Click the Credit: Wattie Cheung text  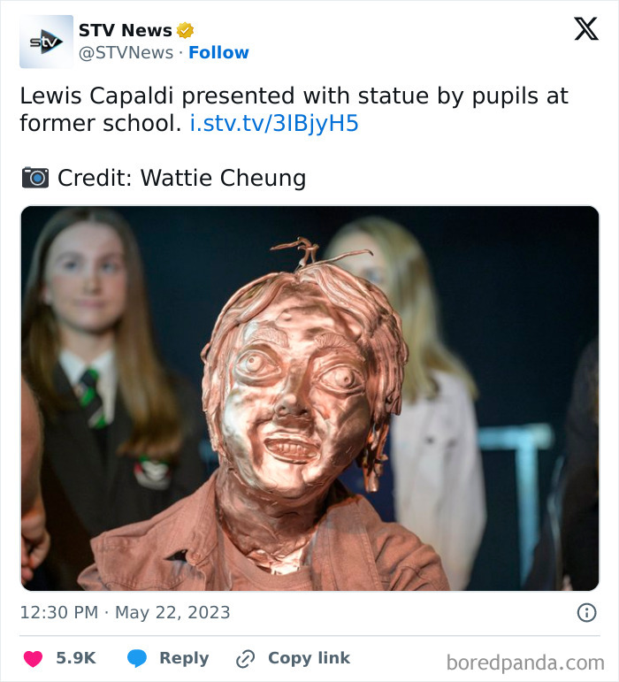(x=181, y=178)
